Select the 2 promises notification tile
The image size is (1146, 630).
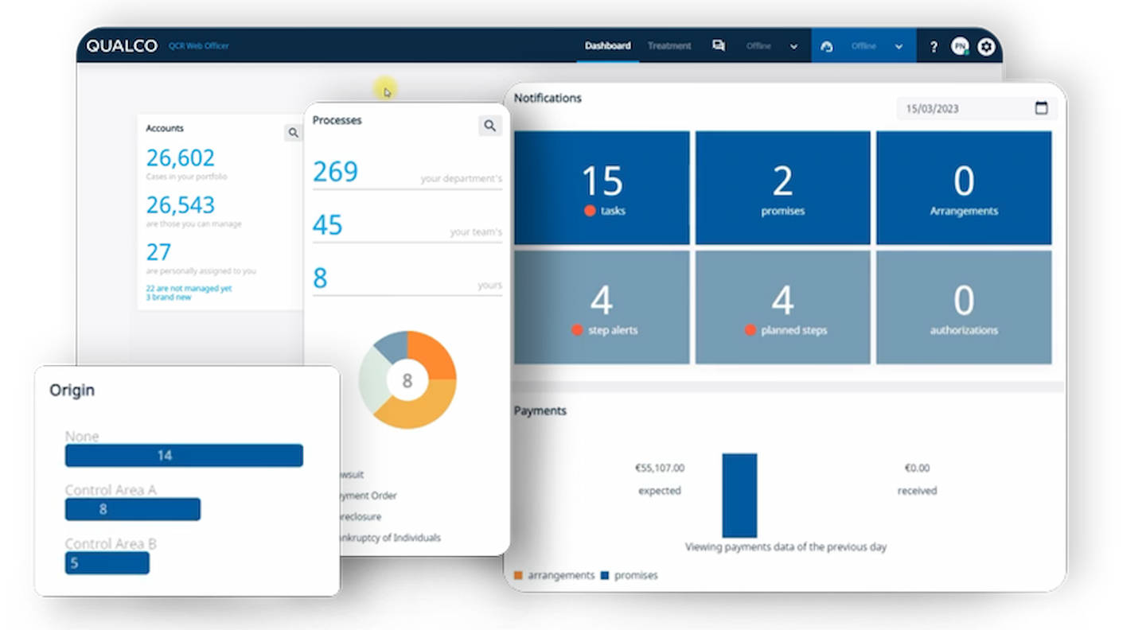(782, 188)
